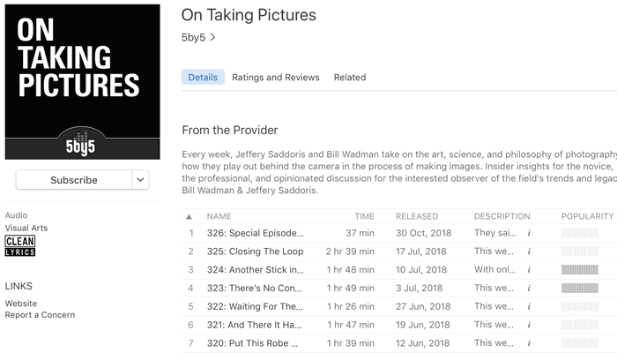Open info icon for episode 326
The height and width of the screenshot is (353, 617).
click(x=529, y=233)
